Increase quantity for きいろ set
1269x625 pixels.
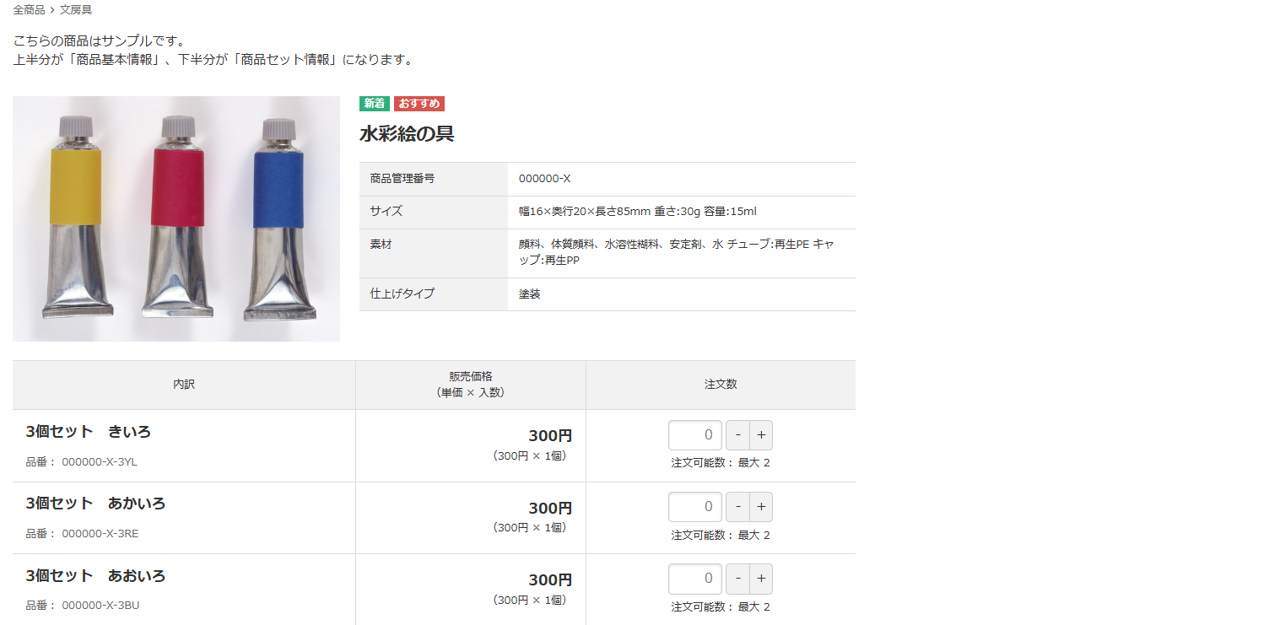[760, 435]
